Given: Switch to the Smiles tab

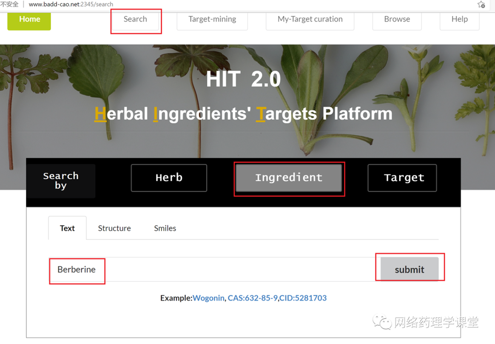Looking at the screenshot, I should click(x=165, y=228).
